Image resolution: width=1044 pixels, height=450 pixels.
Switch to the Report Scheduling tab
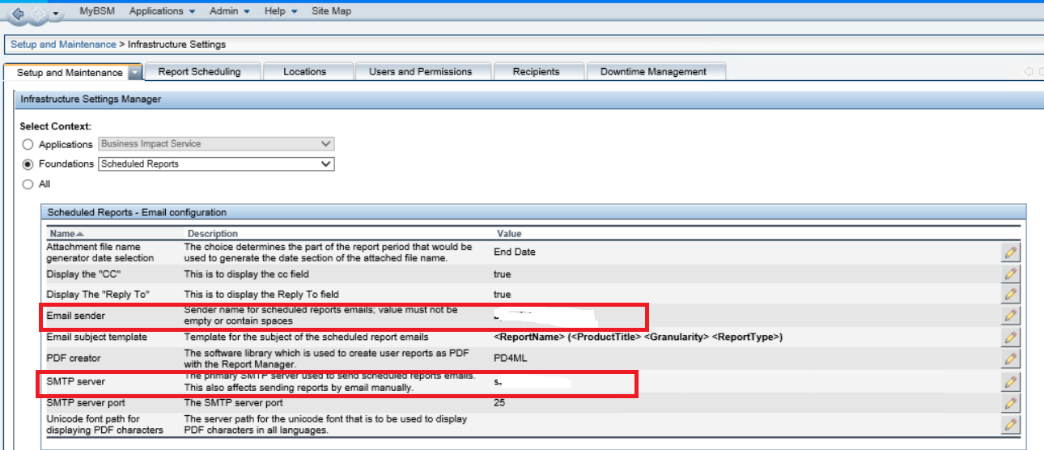[x=199, y=71]
